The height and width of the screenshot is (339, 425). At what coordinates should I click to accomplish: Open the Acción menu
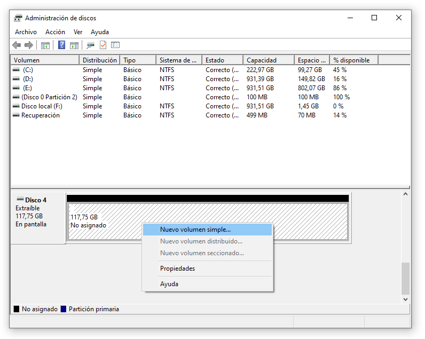55,32
